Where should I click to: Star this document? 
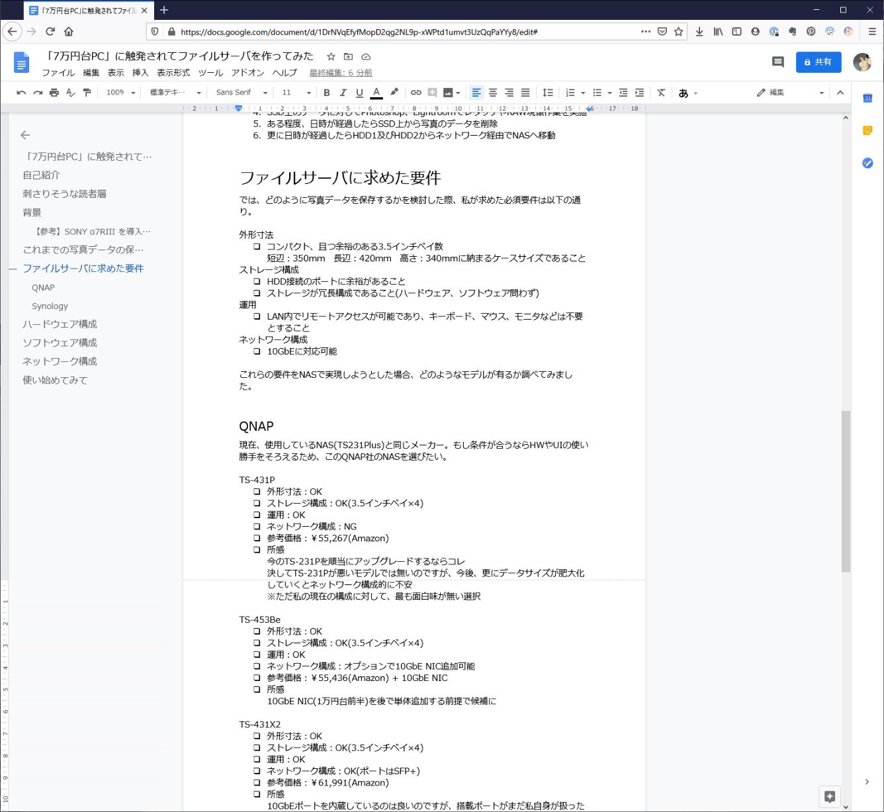(331, 57)
